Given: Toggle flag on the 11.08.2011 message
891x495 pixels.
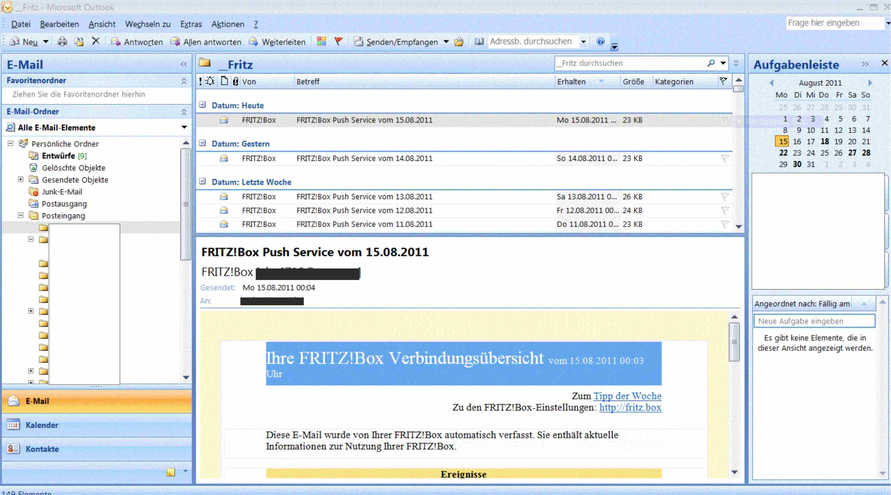Looking at the screenshot, I should (x=725, y=224).
